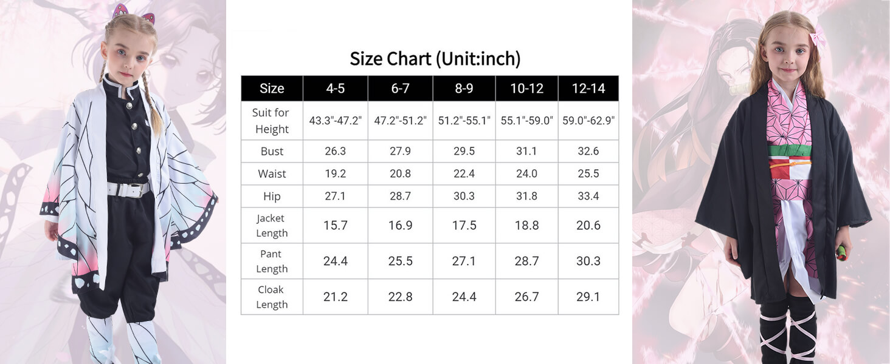The height and width of the screenshot is (364, 890).
Task: Click the waist value 22.4 cell
Action: [464, 174]
